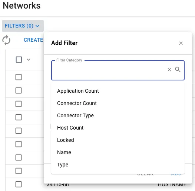Close the Add Filter dialog
Image resolution: width=195 pixels, height=191 pixels.
click(181, 43)
